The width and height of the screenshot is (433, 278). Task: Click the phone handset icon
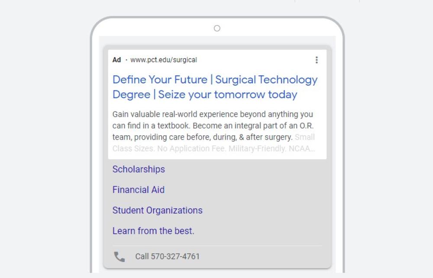[119, 257]
